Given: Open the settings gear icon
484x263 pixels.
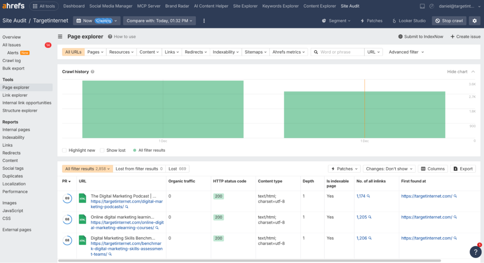Looking at the screenshot, I should click(474, 21).
